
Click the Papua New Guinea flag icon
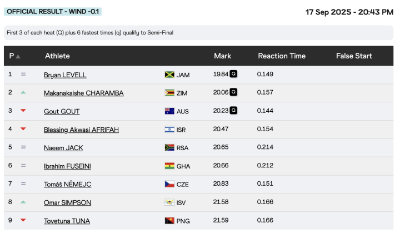169,221
